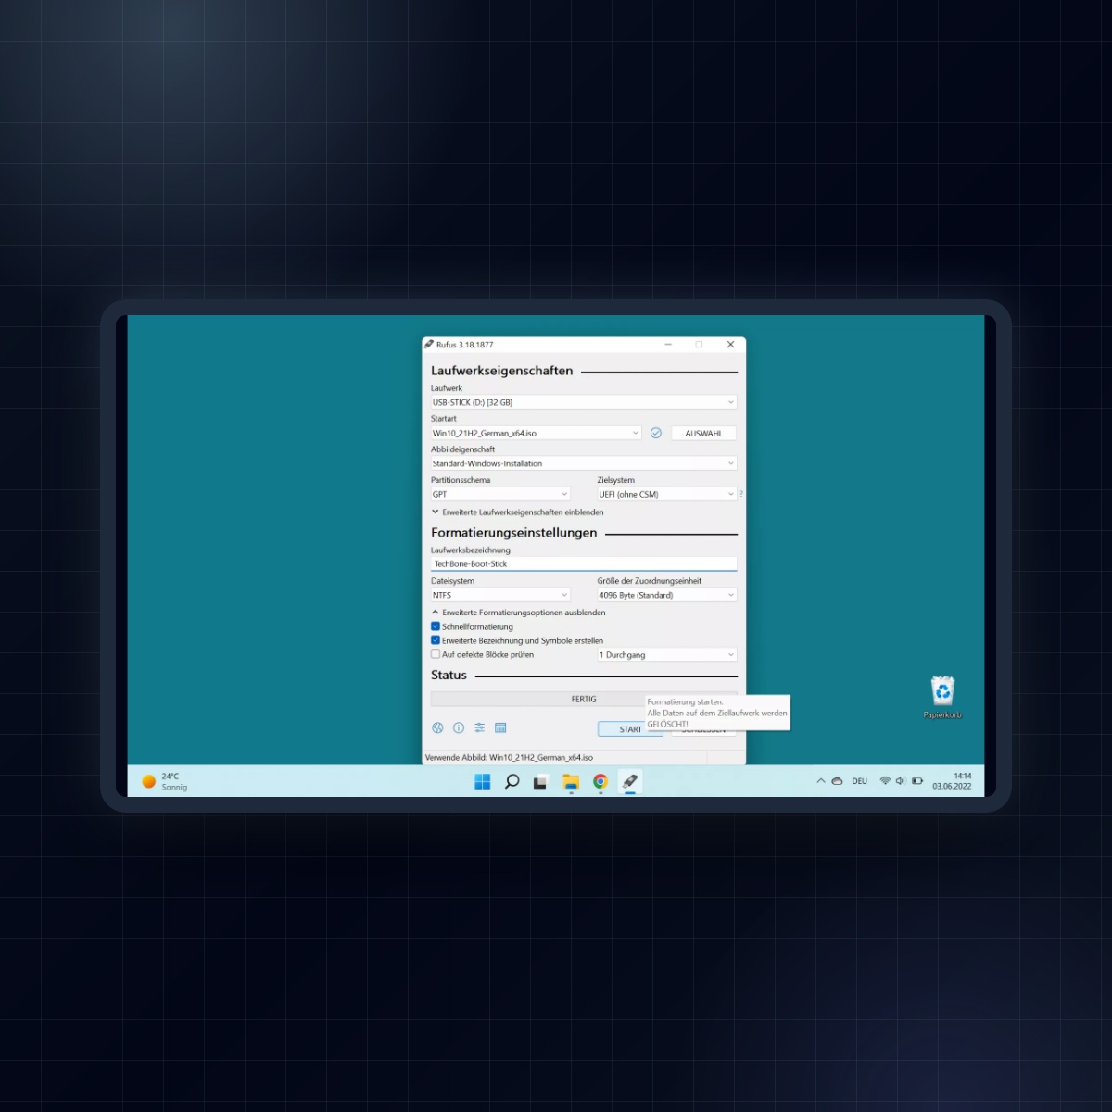Click Rufus title bar app icon
1112x1112 pixels.
[x=429, y=345]
